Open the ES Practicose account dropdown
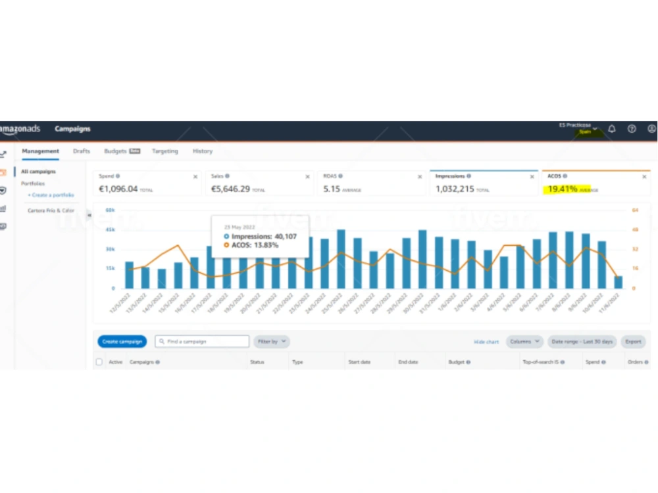This screenshot has width=658, height=493. [578, 128]
